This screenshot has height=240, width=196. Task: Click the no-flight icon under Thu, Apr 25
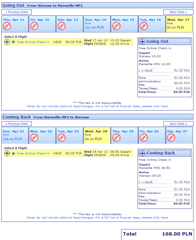point(116,138)
